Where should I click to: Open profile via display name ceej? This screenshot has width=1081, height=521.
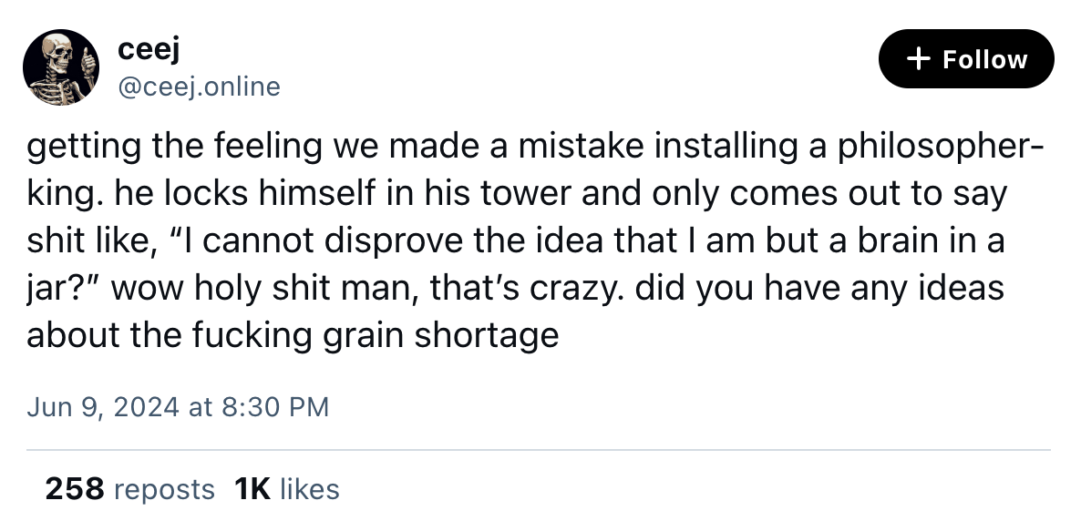coord(144,52)
